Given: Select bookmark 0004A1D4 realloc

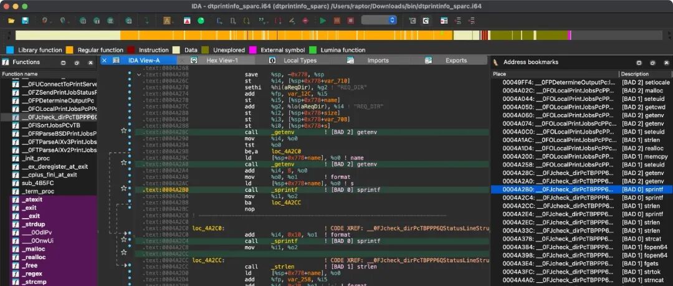Looking at the screenshot, I should (581, 148).
